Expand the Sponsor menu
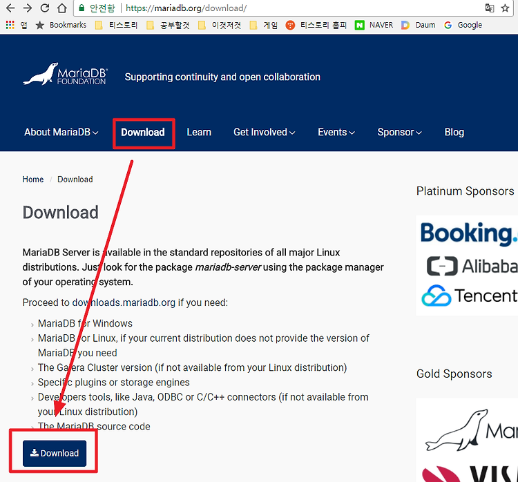This screenshot has width=518, height=482. pos(399,132)
